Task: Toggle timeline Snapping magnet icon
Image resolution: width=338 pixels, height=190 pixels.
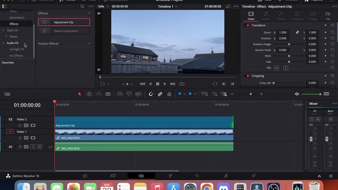Action: (151, 94)
